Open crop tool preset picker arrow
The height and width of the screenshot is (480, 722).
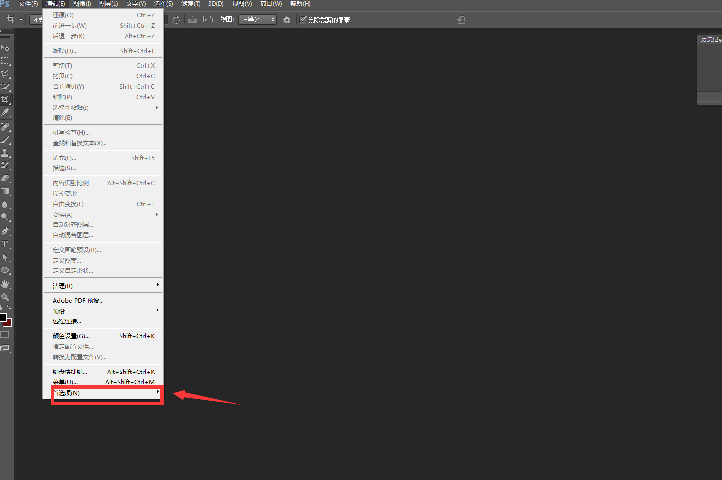tap(21, 20)
